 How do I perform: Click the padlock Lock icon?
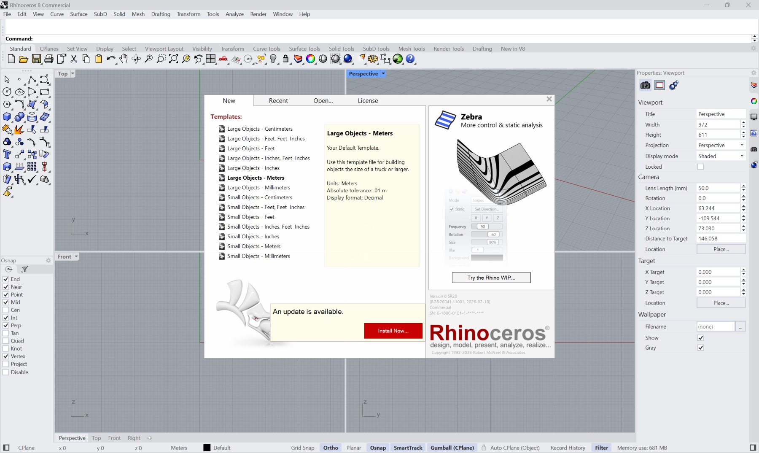click(x=285, y=59)
